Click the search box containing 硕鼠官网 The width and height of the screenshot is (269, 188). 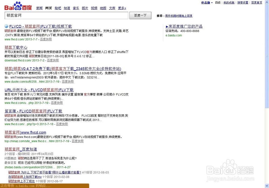coord(66,15)
